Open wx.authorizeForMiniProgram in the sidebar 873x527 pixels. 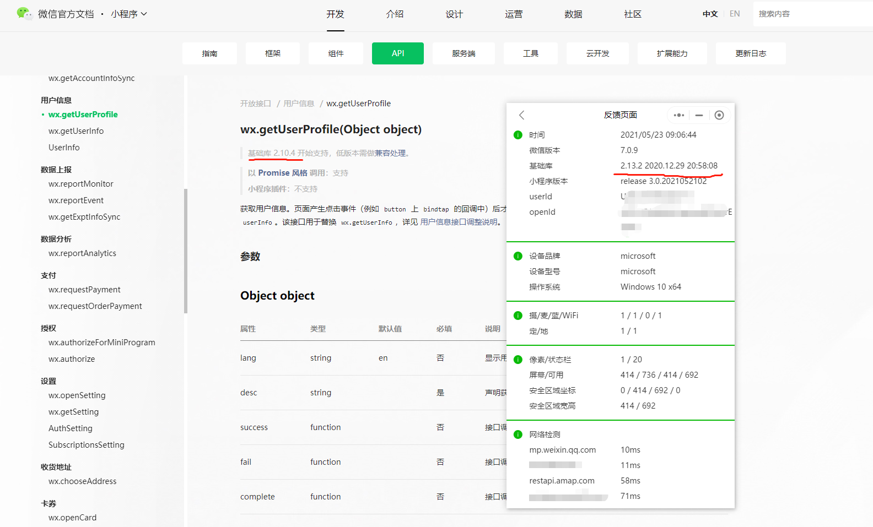point(102,343)
